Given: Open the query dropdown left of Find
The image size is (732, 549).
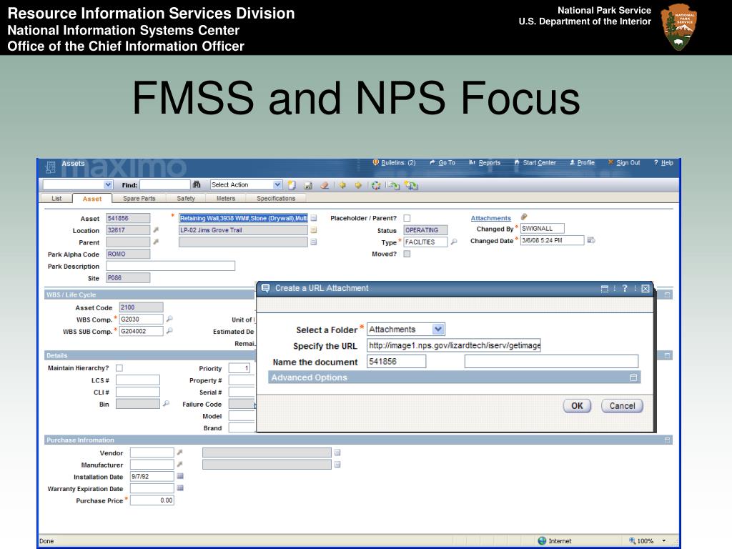Looking at the screenshot, I should pyautogui.click(x=109, y=185).
